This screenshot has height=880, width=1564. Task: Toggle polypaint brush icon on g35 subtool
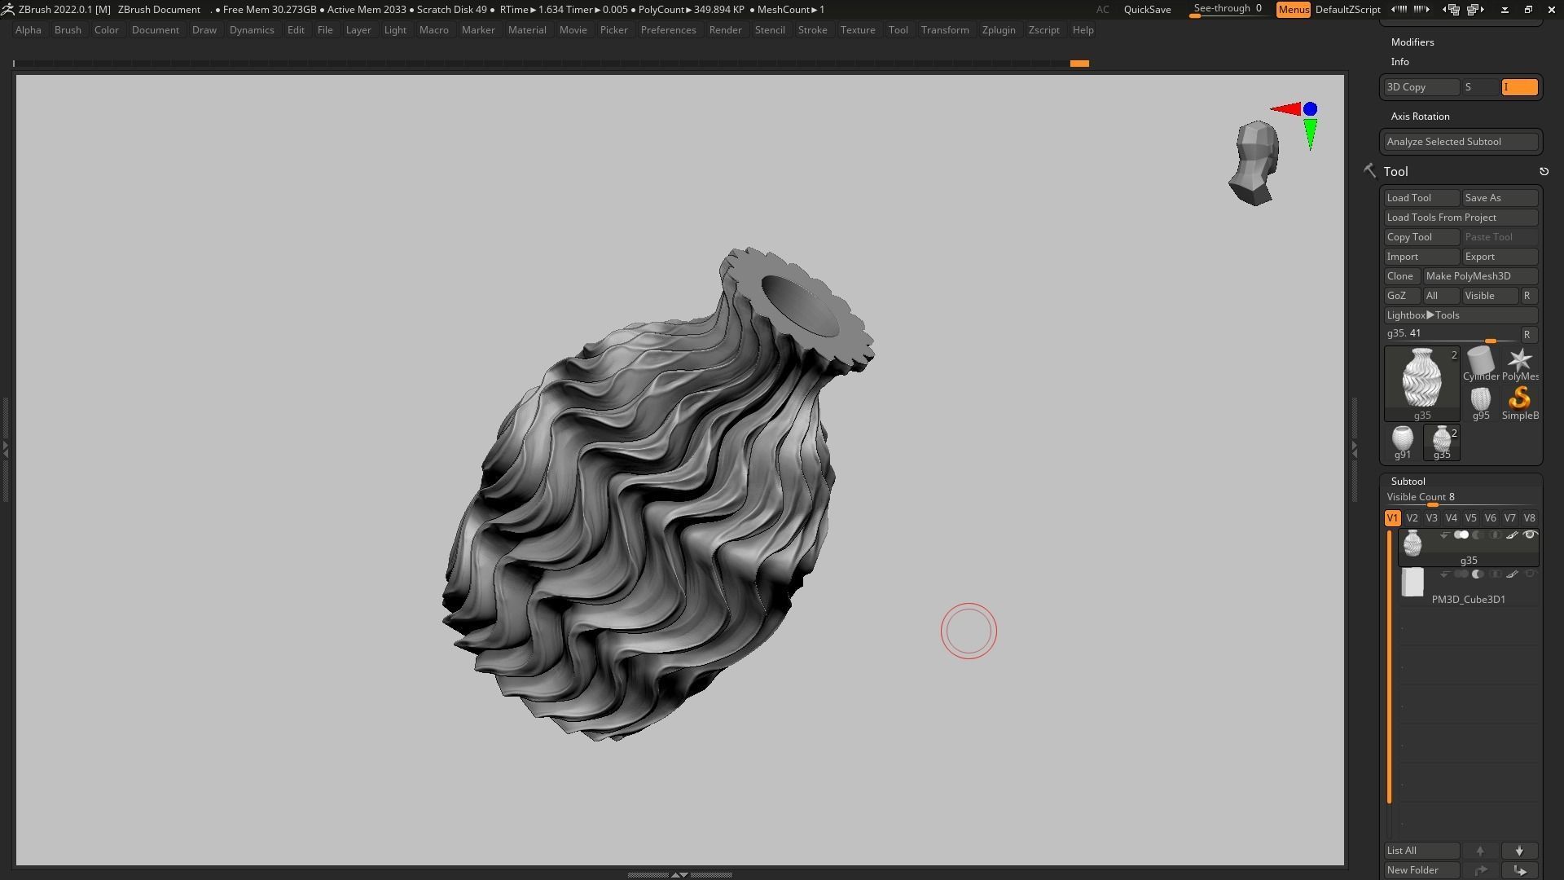[x=1512, y=535]
